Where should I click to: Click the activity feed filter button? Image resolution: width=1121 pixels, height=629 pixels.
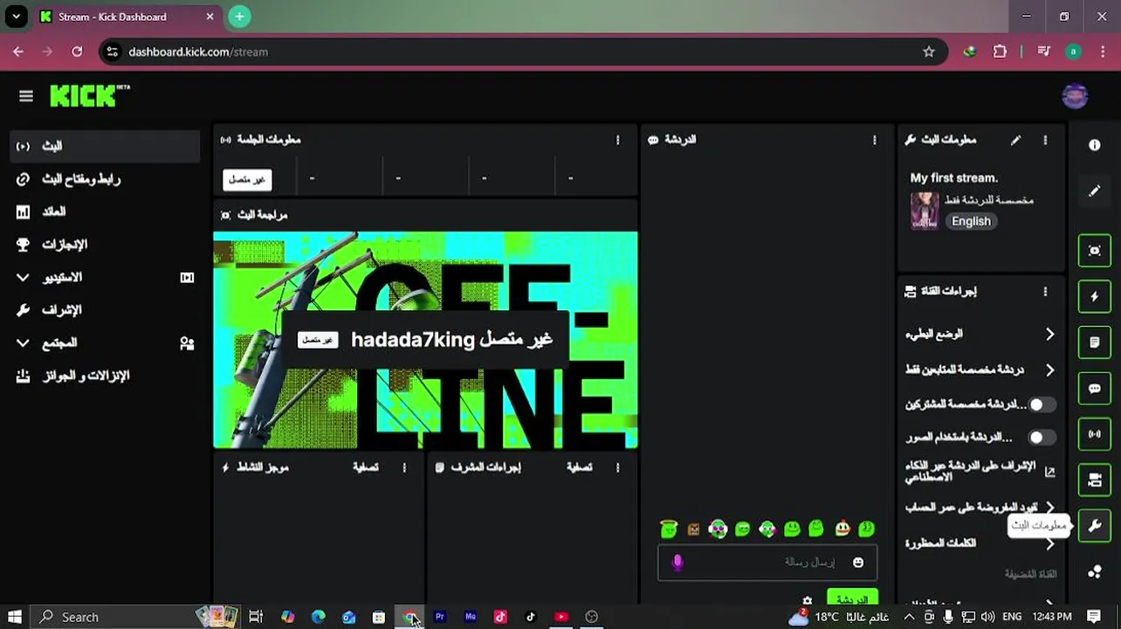[x=365, y=467]
